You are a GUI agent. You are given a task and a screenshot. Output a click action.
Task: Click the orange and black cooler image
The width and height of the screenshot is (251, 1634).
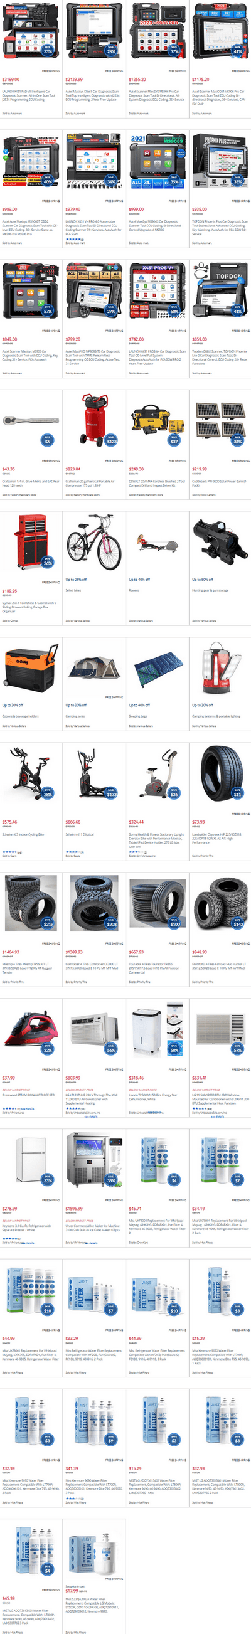click(x=30, y=668)
